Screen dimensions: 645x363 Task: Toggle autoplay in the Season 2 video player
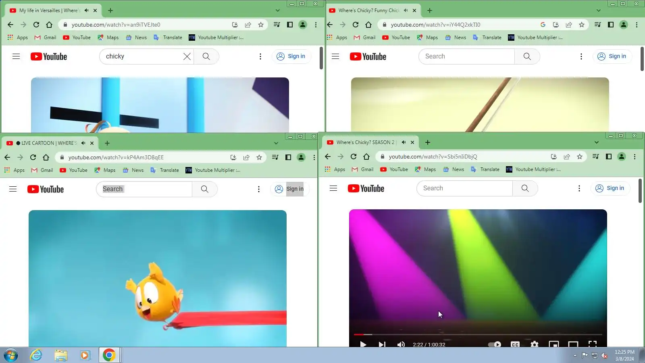pyautogui.click(x=494, y=344)
